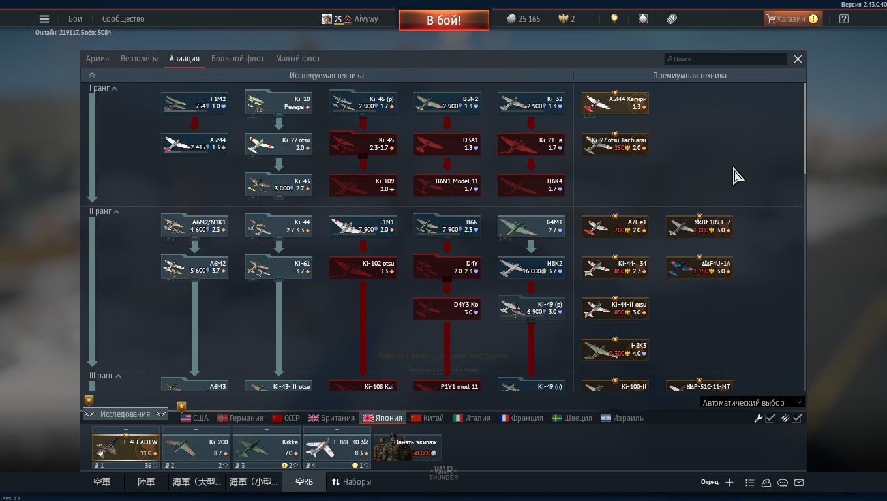Viewport: 887px width, 501px height.
Task: Open the Магазин shop button
Action: tap(790, 19)
